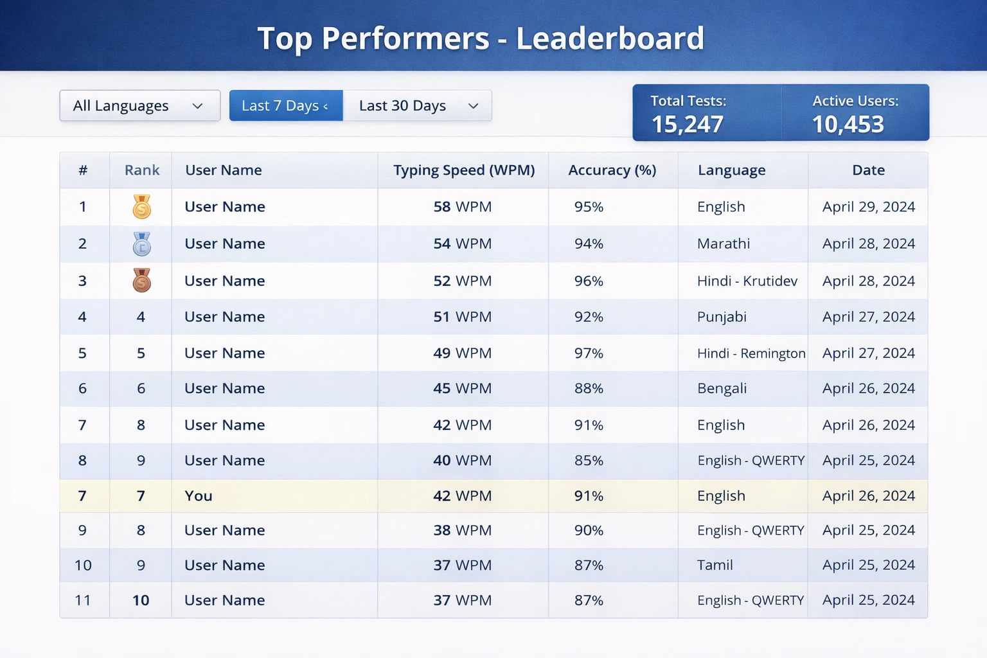987x658 pixels.
Task: Click the Rank column header
Action: click(141, 170)
